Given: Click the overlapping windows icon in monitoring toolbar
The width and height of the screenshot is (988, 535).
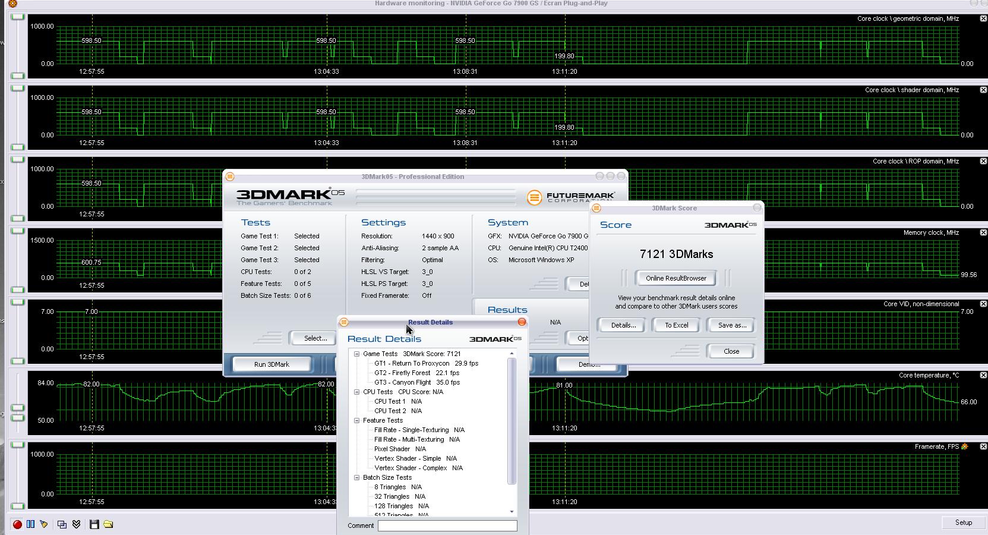Looking at the screenshot, I should click(62, 524).
